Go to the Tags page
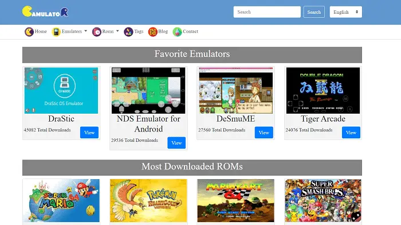Image resolution: width=401 pixels, height=225 pixels. coord(139,31)
